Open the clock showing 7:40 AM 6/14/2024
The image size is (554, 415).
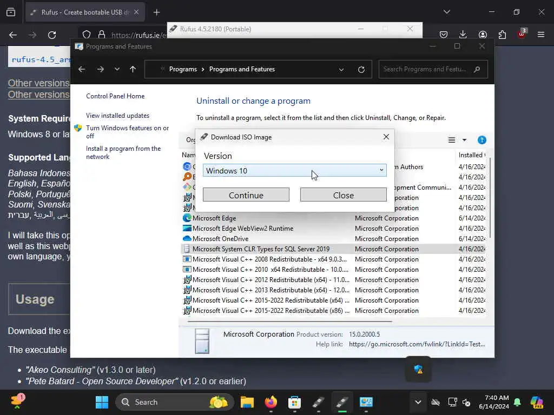[493, 402]
